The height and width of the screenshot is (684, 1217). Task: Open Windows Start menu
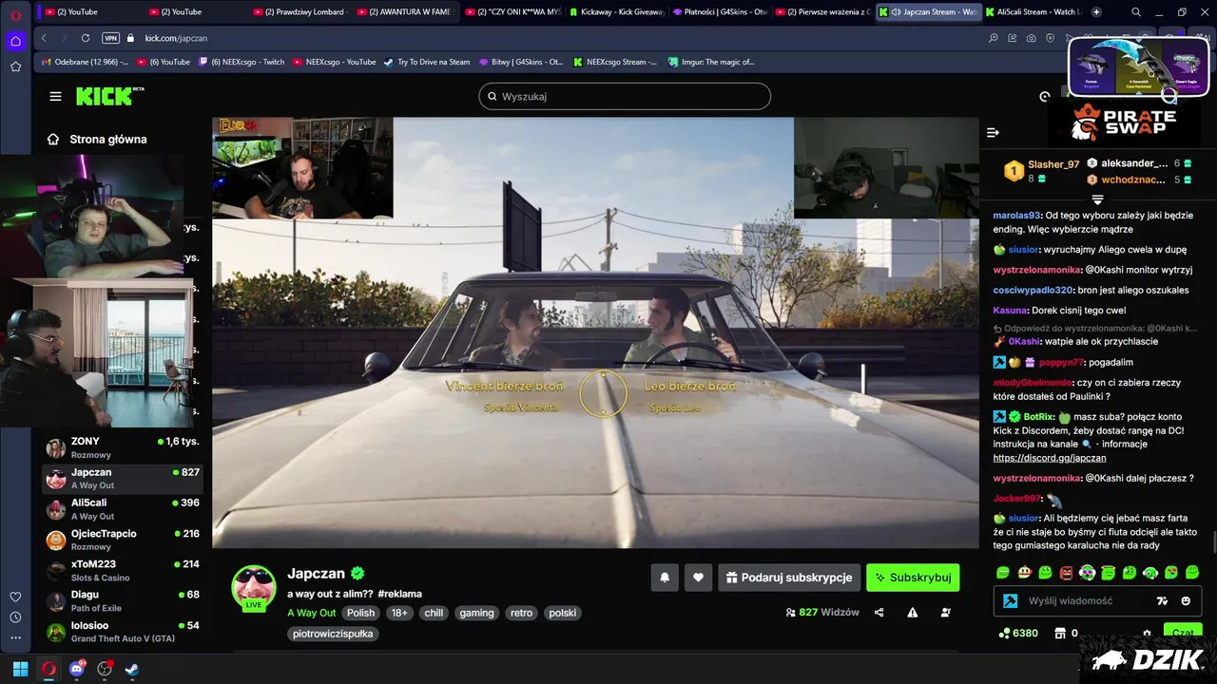[x=20, y=669]
